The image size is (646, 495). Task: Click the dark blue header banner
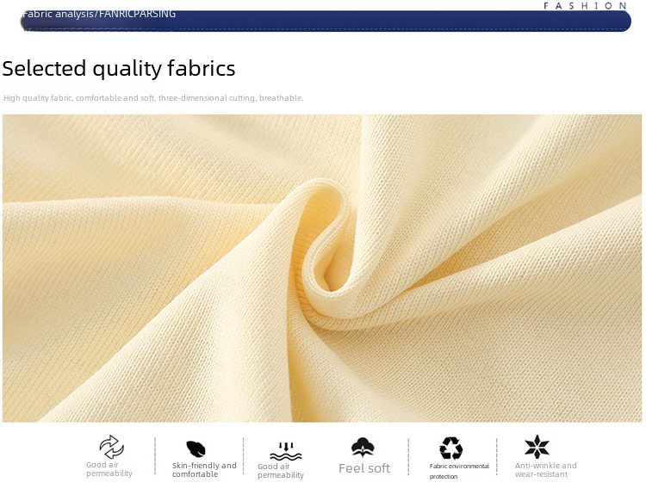tap(326, 21)
